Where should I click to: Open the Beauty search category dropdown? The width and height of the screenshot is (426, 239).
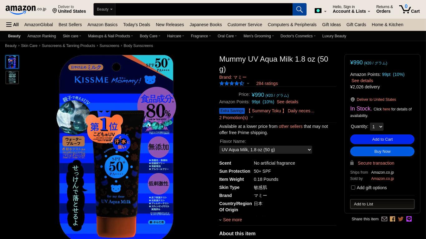point(104,9)
